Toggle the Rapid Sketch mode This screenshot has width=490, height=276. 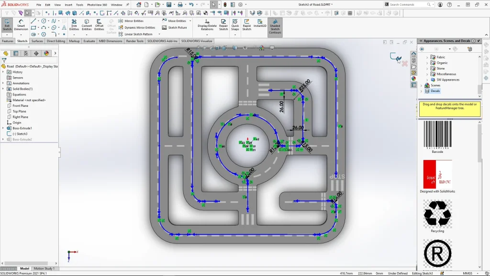(246, 25)
